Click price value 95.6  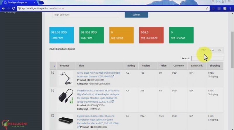[161, 116]
